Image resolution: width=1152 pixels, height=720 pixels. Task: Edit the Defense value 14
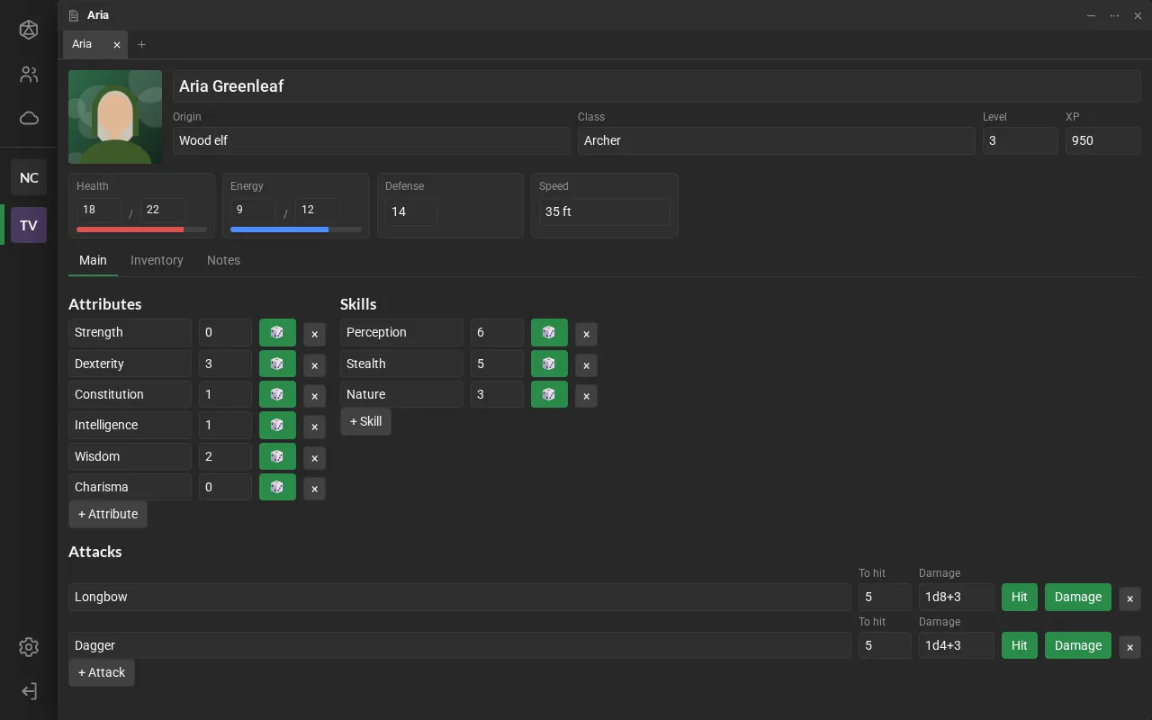tap(411, 212)
